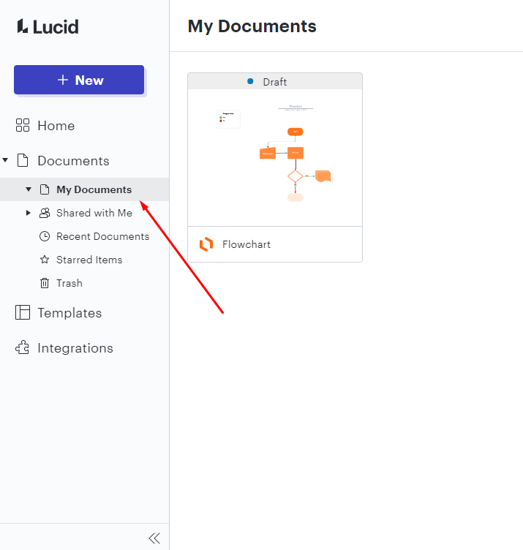Click the blue Draft status dot
The image size is (523, 550).
pyautogui.click(x=250, y=81)
